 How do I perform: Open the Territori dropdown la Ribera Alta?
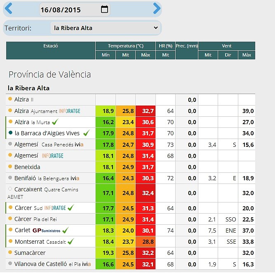tap(105, 28)
